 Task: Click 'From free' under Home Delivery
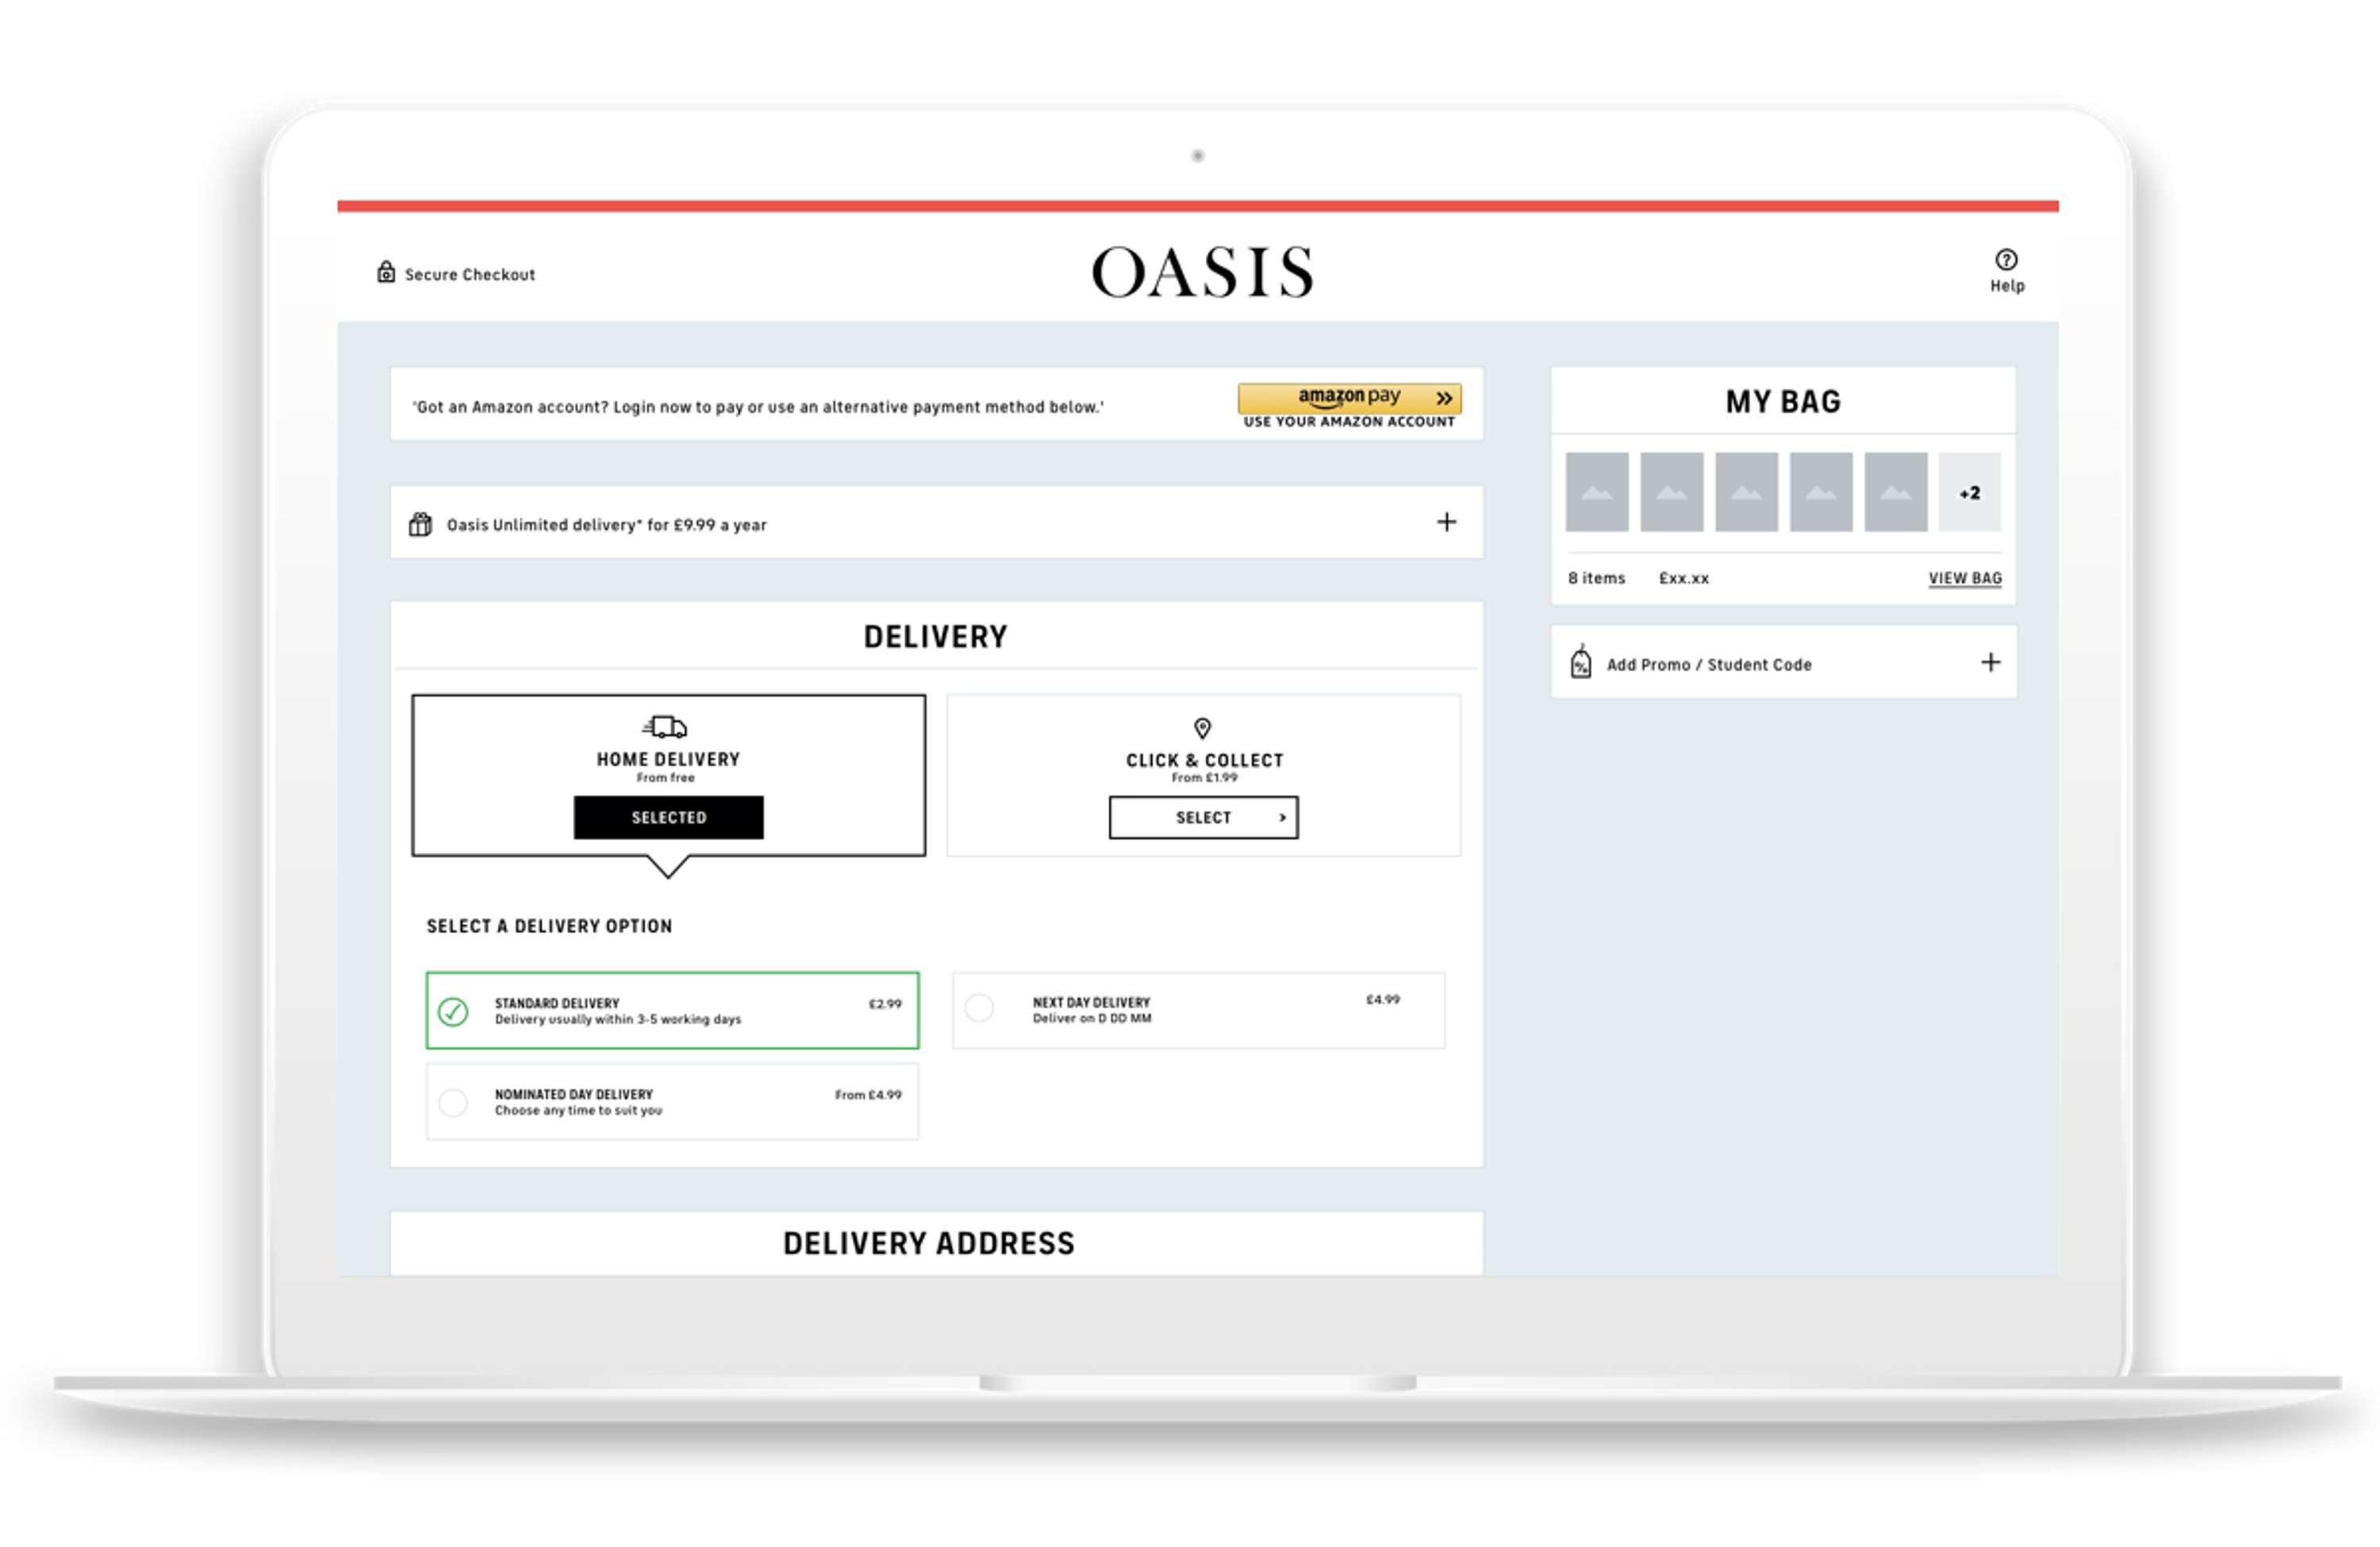(665, 777)
